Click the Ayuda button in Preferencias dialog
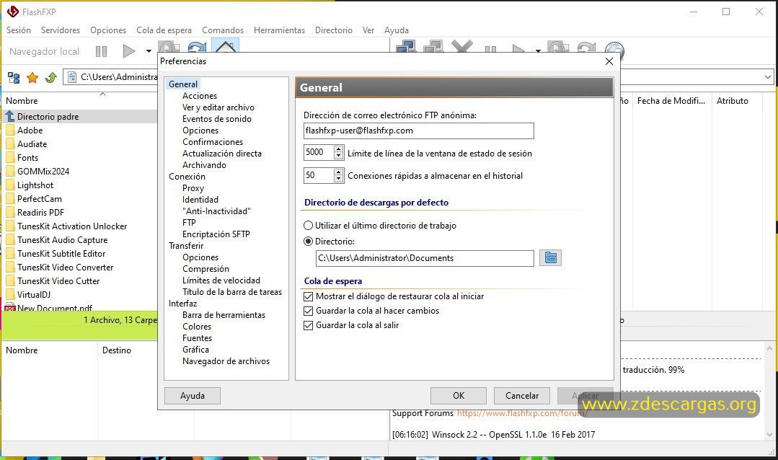The width and height of the screenshot is (778, 460). 193,396
